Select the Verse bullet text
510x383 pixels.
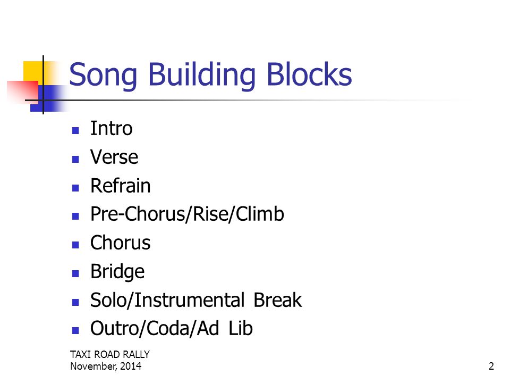(114, 157)
